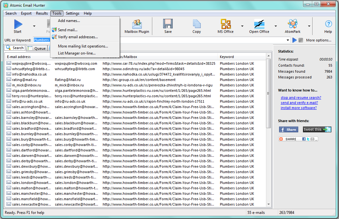This screenshot has height=219, width=339.
Task: Click the odinstroy.ru detail URL cell
Action: 144,69
